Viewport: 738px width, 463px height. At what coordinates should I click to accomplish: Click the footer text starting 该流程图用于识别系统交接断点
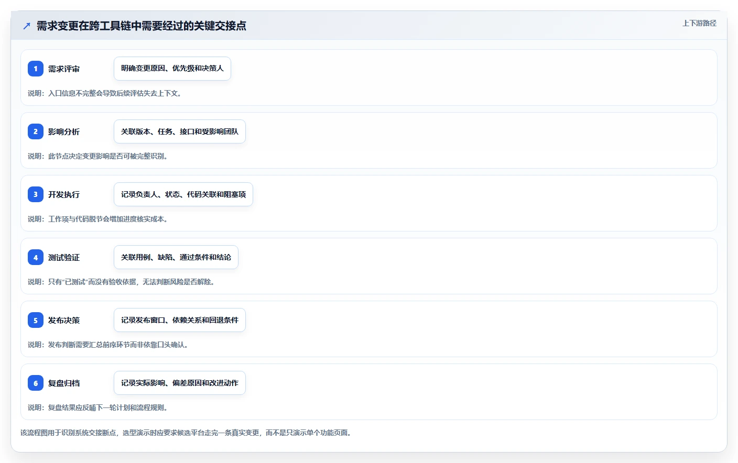tap(186, 433)
